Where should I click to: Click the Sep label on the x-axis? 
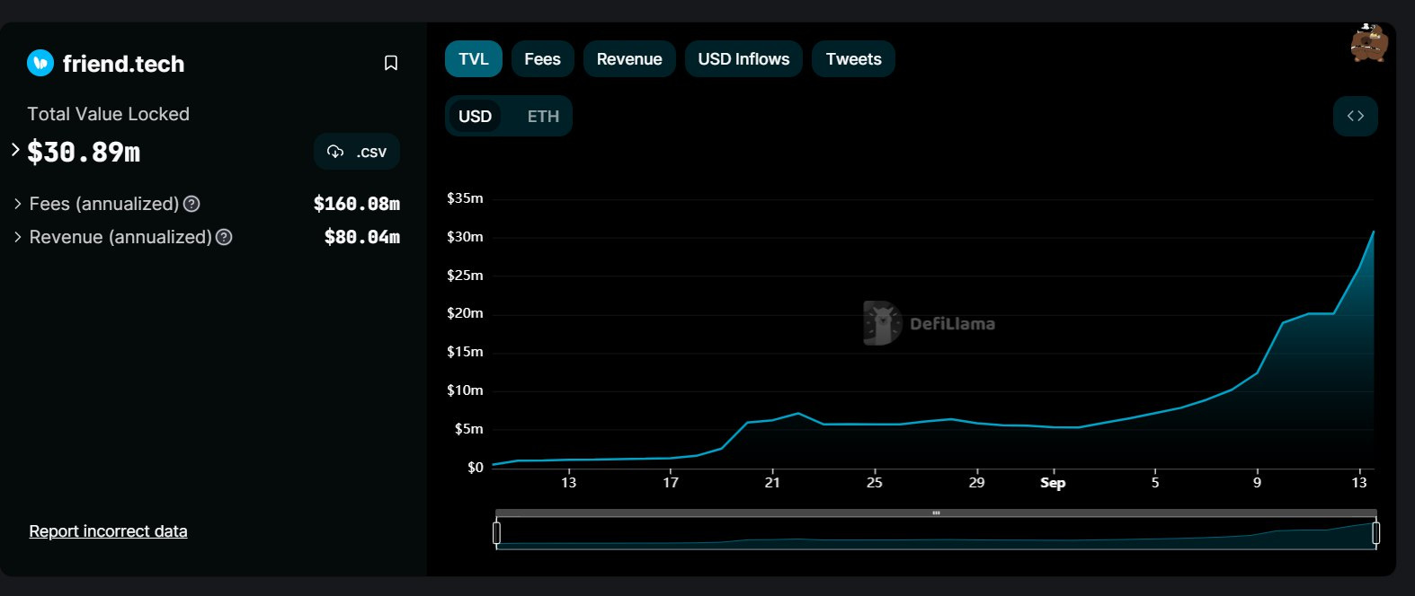coord(1053,483)
